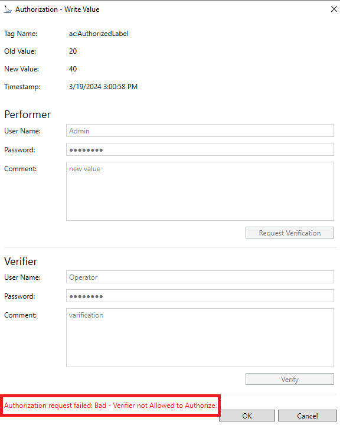The width and height of the screenshot is (340, 425).
Task: Focus the Verifier Password field
Action: point(200,296)
